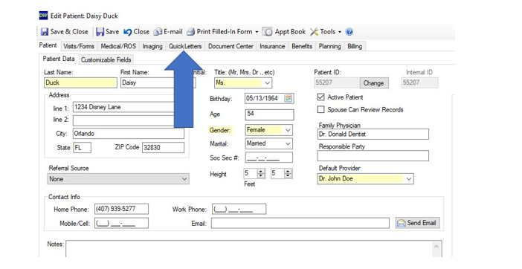The image size is (522, 269).
Task: Click the Tools wrench icon
Action: click(x=314, y=32)
